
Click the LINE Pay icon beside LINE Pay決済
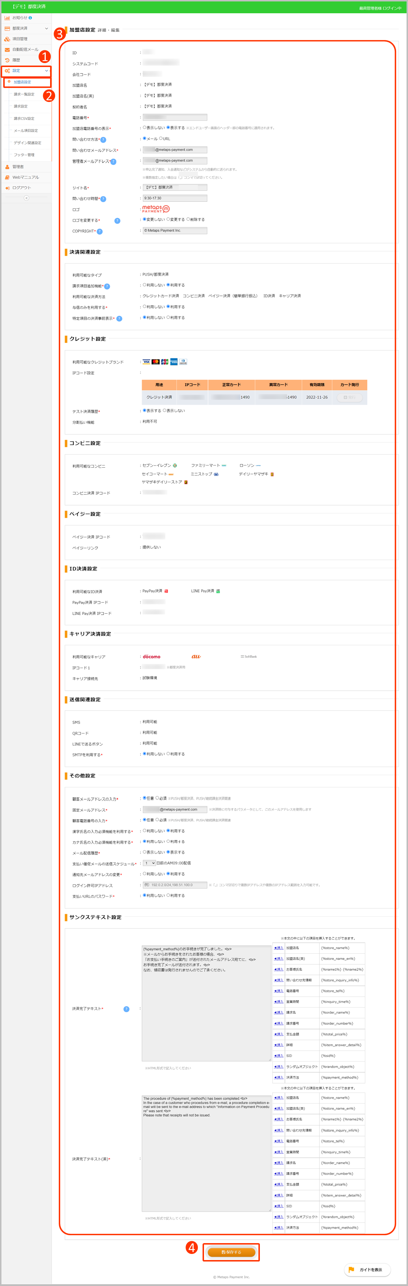click(218, 591)
